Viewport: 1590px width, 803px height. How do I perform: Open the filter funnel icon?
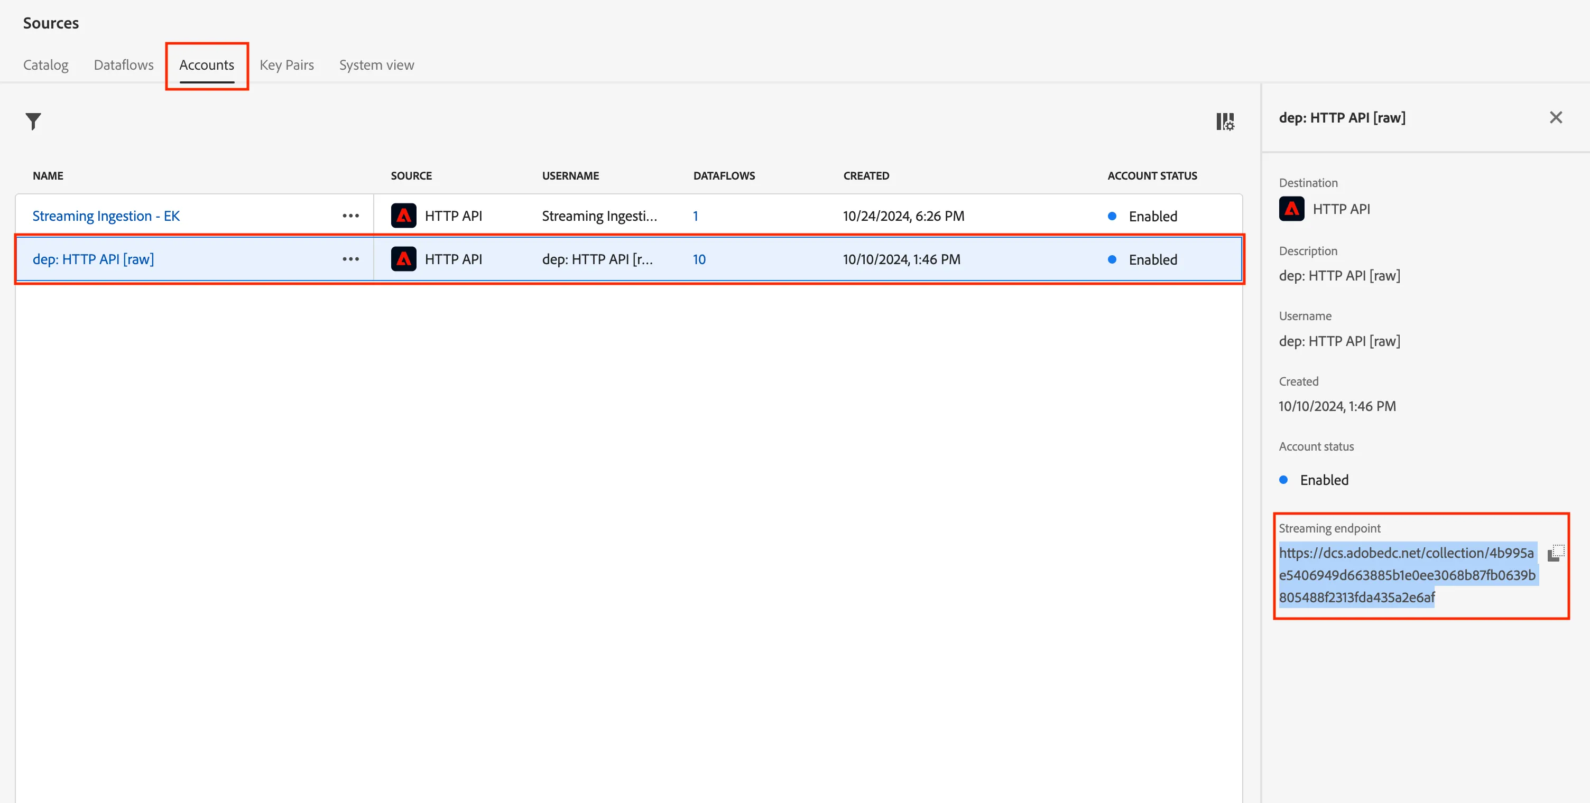pos(33,122)
